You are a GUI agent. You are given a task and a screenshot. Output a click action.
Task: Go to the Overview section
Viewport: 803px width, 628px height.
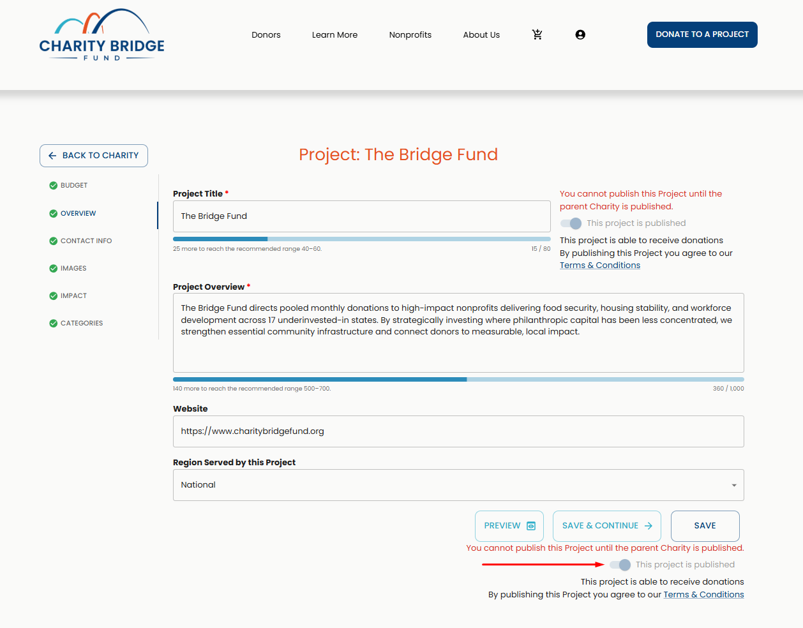click(x=78, y=214)
